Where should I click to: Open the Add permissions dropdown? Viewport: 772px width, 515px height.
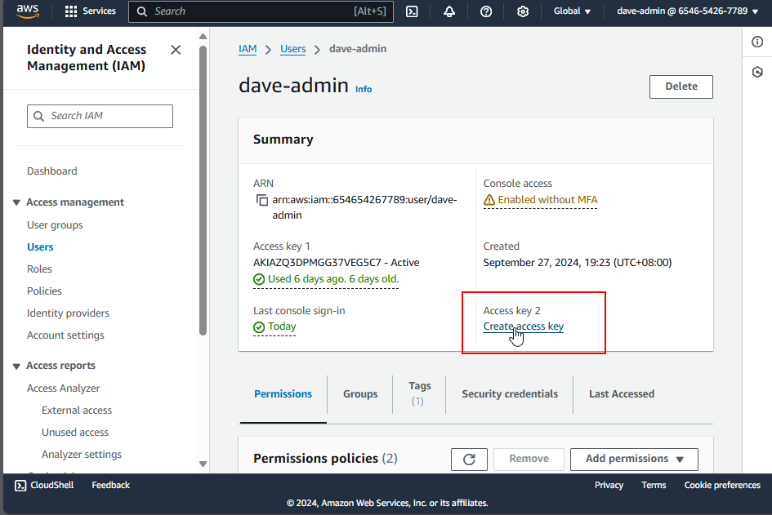[634, 459]
